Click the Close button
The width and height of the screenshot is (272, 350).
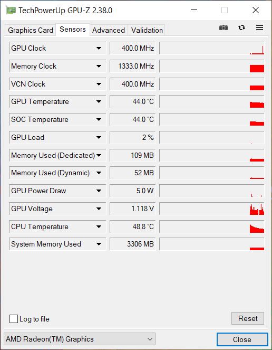tap(242, 339)
